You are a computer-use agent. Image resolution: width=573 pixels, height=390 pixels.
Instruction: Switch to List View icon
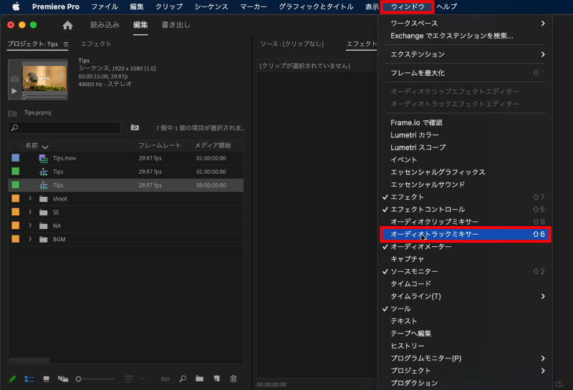(29, 379)
